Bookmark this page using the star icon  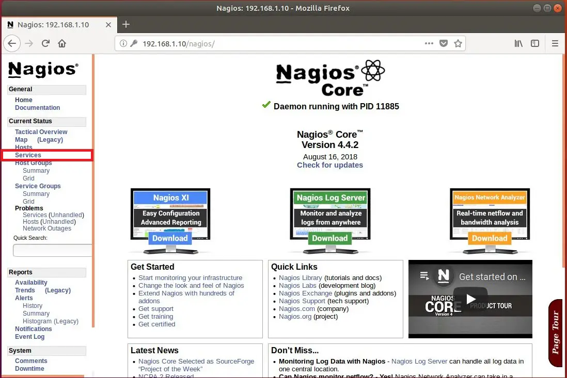458,43
